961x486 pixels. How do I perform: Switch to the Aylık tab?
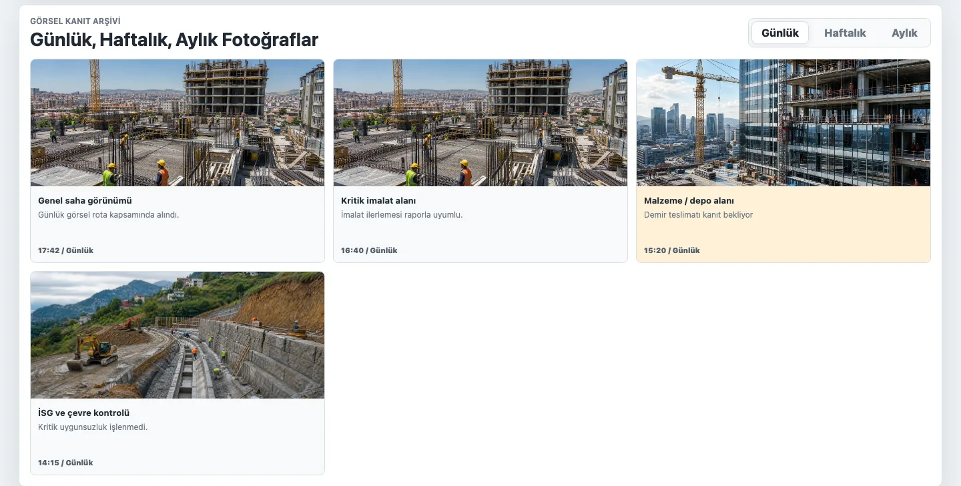pyautogui.click(x=904, y=33)
